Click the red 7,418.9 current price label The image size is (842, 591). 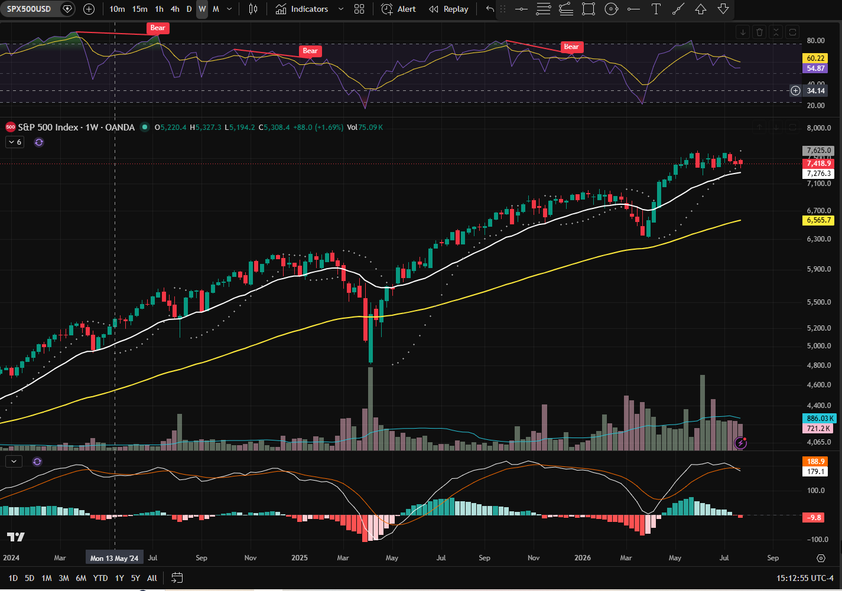point(818,164)
